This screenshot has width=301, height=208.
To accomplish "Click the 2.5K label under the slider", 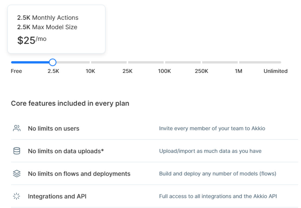I will pyautogui.click(x=53, y=71).
